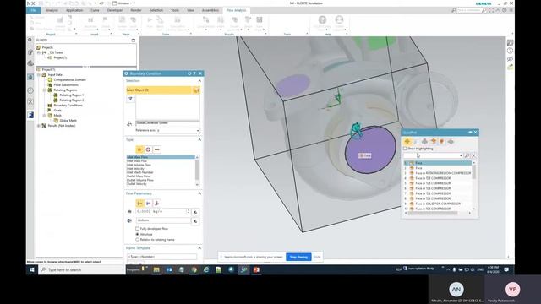541x304 pixels.
Task: Select Inlet Velocity in the type list
Action: 135,169
